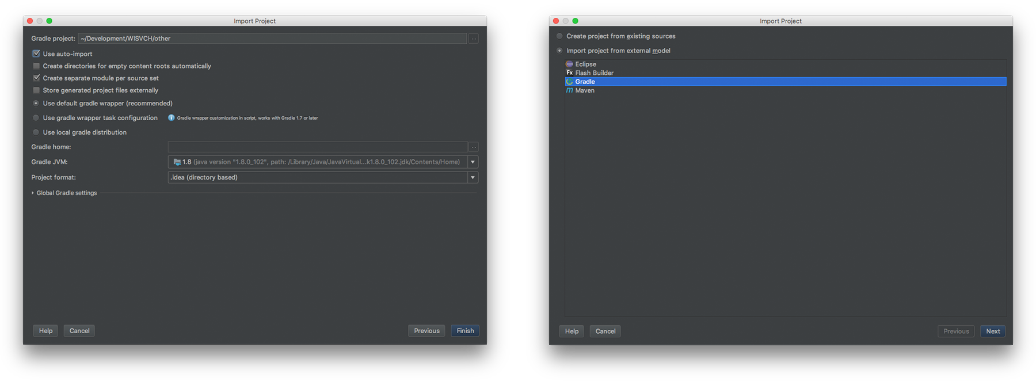The height and width of the screenshot is (385, 1036).
Task: Click Help in the model selection dialog
Action: click(x=572, y=331)
